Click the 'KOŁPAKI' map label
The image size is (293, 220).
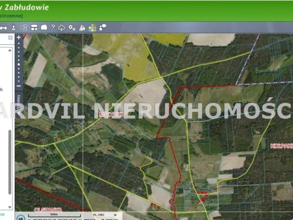[x=282, y=146]
